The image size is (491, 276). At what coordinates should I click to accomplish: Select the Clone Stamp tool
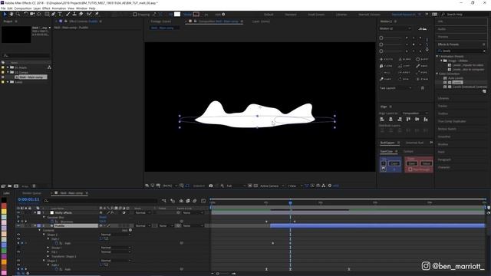click(x=74, y=14)
